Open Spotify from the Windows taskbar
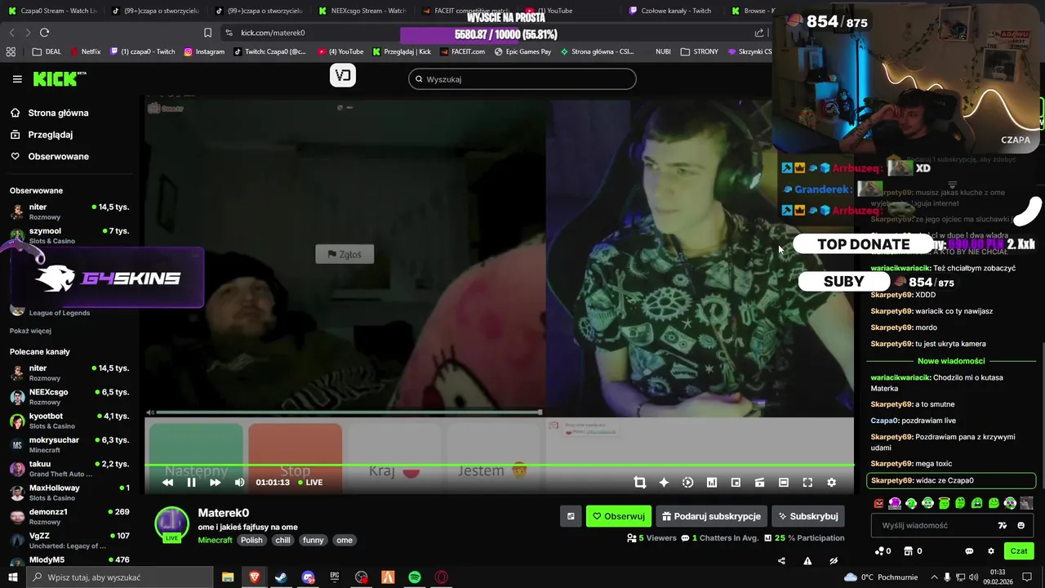Image resolution: width=1045 pixels, height=588 pixels. coord(415,577)
